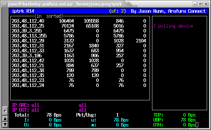Click the 'iptrk R14' header text
Screen dimensions: 211x130
click(23, 11)
